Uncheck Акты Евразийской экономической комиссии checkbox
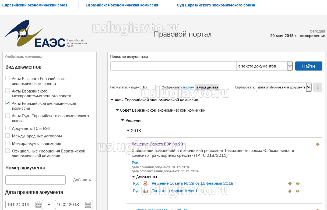The width and height of the screenshot is (327, 210). click(x=8, y=103)
